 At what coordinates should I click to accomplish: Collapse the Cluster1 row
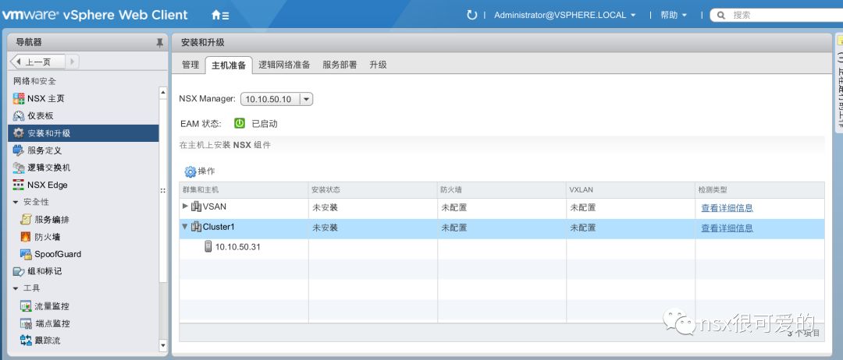[186, 227]
